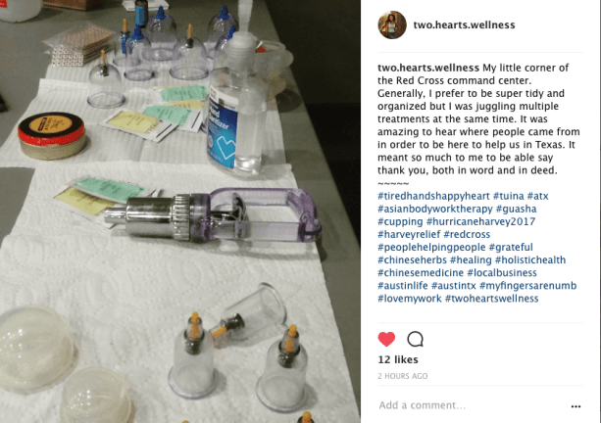Open the #chineseherbs hashtag
The width and height of the screenshot is (601, 423).
[x=412, y=259]
